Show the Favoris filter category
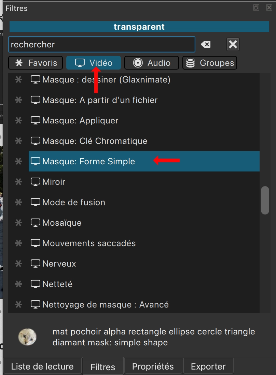276x375 pixels. point(36,63)
